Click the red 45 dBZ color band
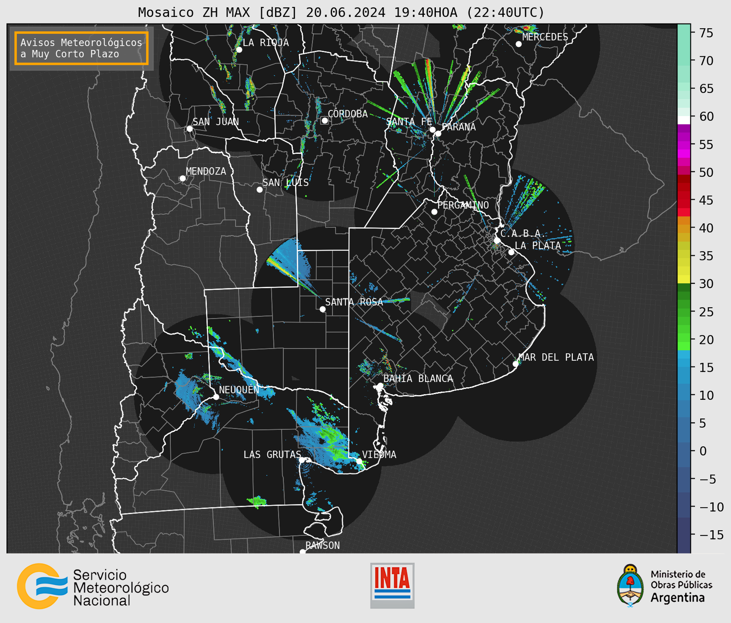 click(684, 200)
